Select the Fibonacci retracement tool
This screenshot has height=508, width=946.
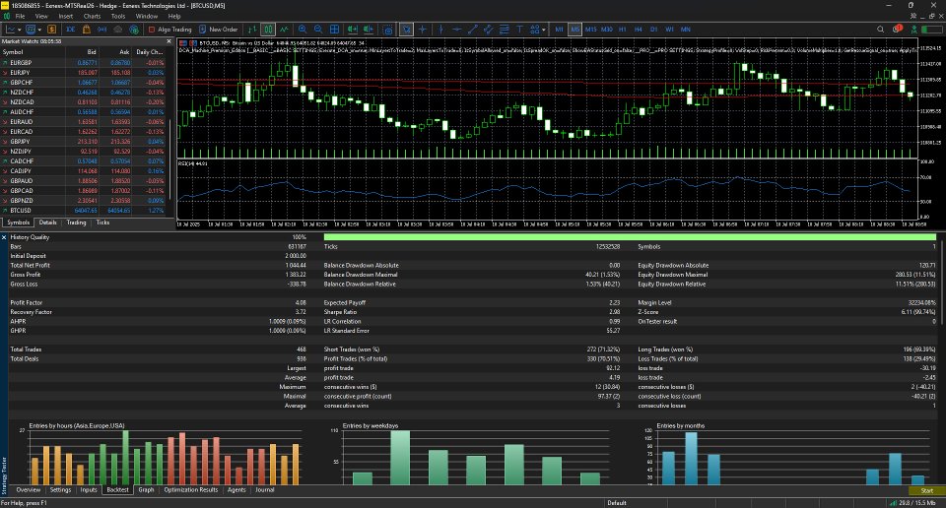click(504, 29)
